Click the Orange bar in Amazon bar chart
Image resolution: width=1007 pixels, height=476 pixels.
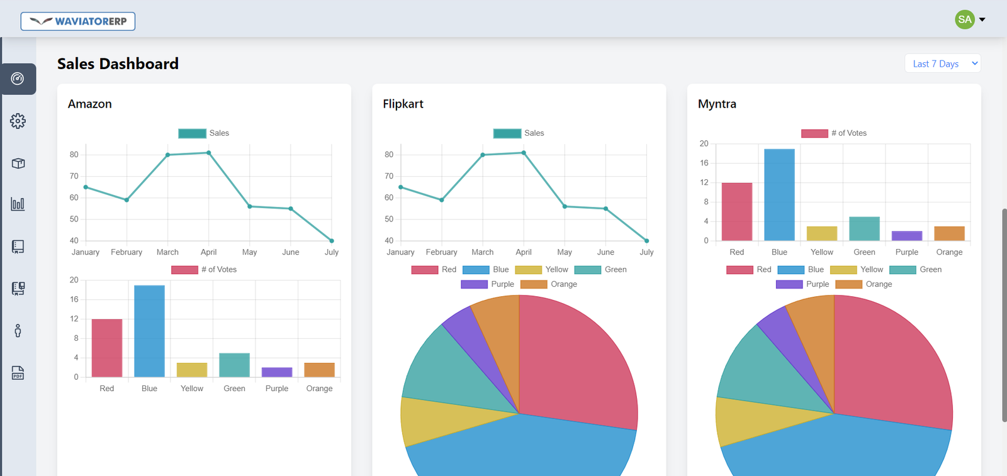pos(319,370)
